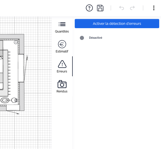
Task: Switch to the Rendus tab label
Action: coord(62,91)
